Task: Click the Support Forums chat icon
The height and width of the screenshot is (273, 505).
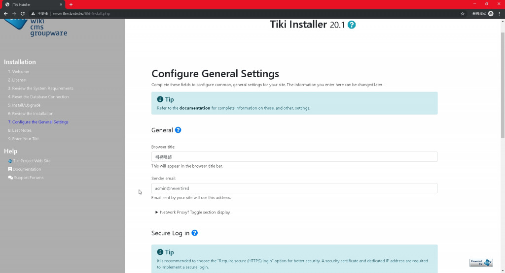Action: point(10,178)
